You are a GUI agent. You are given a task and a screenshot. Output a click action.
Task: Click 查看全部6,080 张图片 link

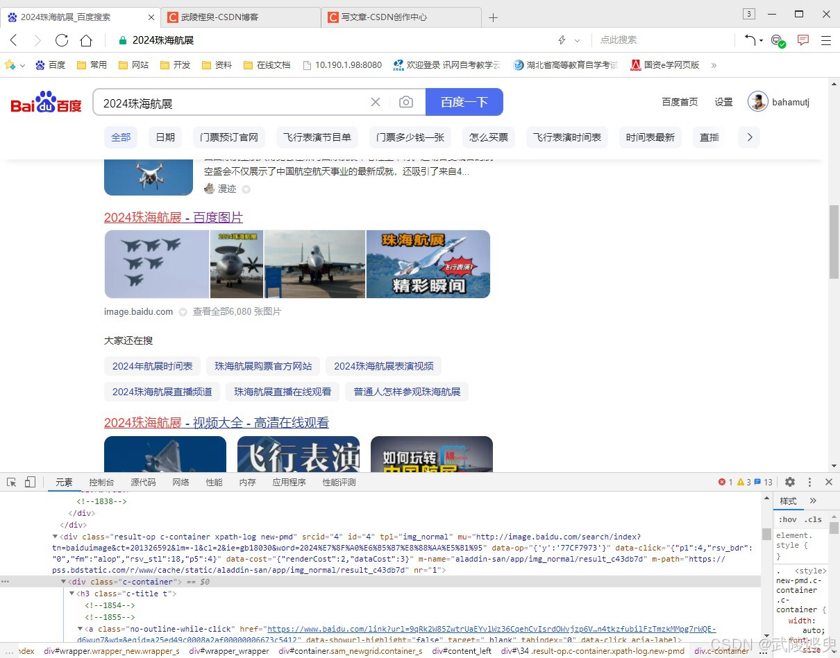click(237, 312)
